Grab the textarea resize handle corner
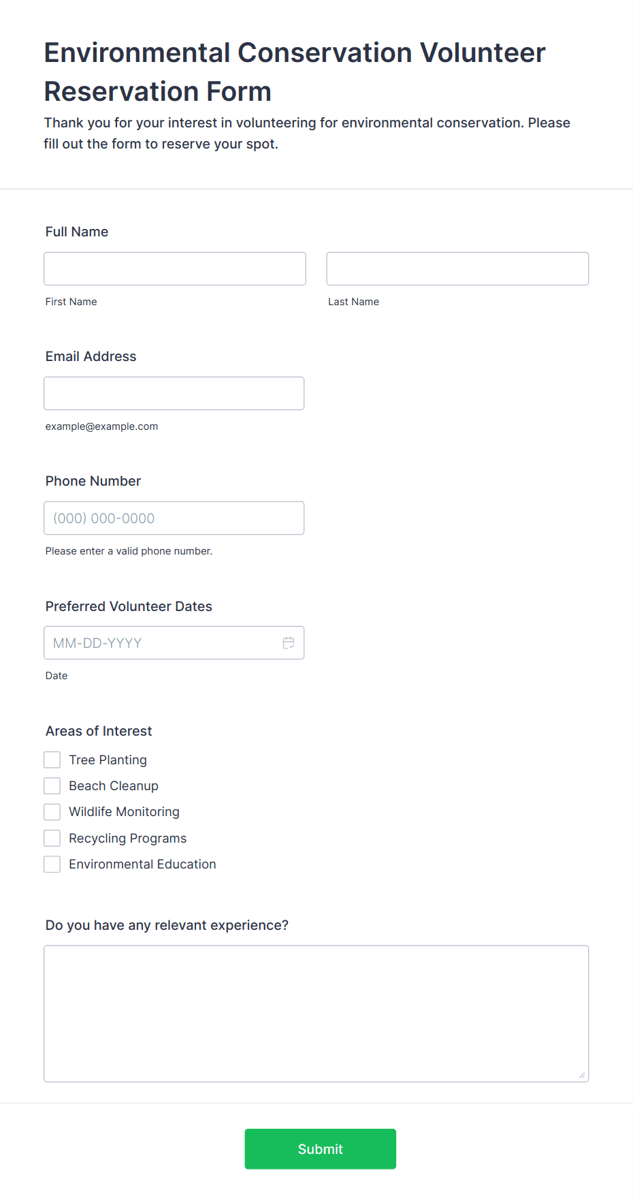633x1203 pixels. (582, 1075)
